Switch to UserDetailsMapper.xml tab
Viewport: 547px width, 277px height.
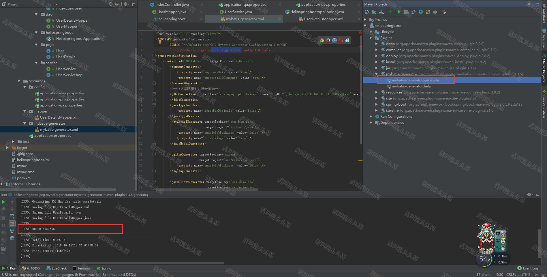pyautogui.click(x=323, y=19)
